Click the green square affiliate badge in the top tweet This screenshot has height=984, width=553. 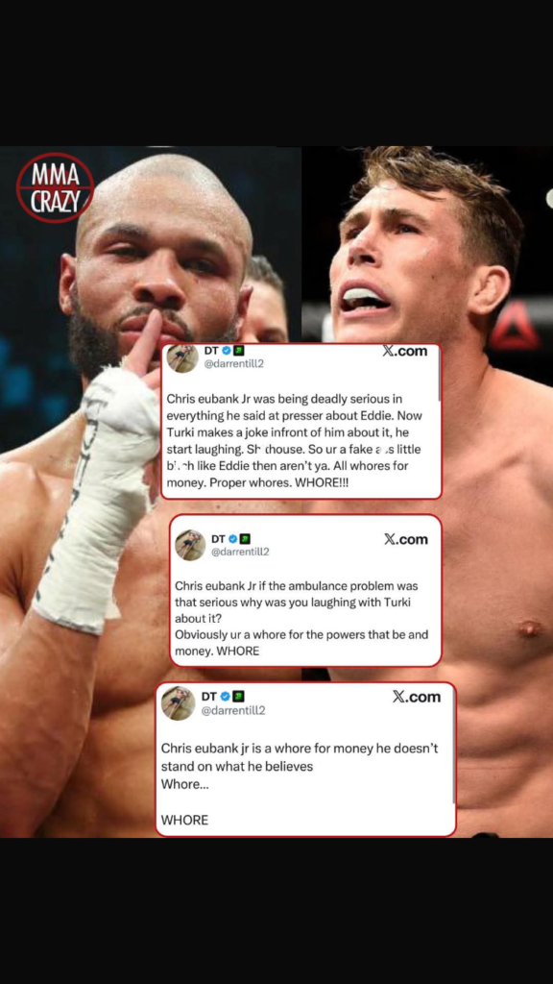[238, 351]
